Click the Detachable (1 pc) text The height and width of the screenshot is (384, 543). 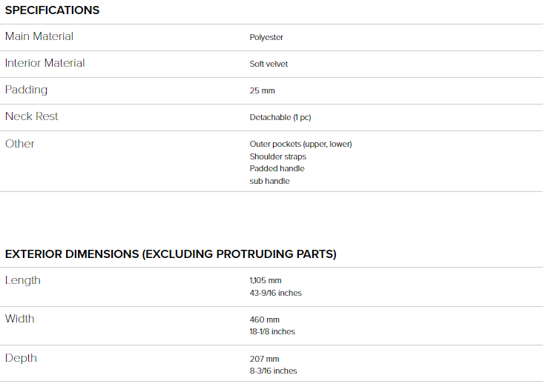280,118
